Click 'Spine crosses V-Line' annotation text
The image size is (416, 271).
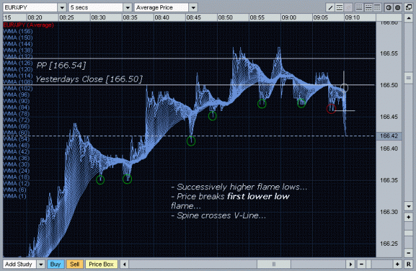point(218,216)
